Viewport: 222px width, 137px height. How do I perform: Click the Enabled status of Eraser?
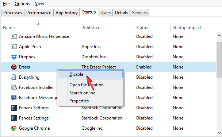point(144,67)
